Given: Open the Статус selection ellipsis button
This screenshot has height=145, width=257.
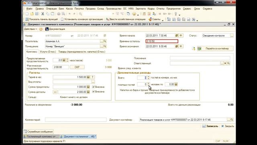Looking at the screenshot, I should pyautogui.click(x=232, y=35).
